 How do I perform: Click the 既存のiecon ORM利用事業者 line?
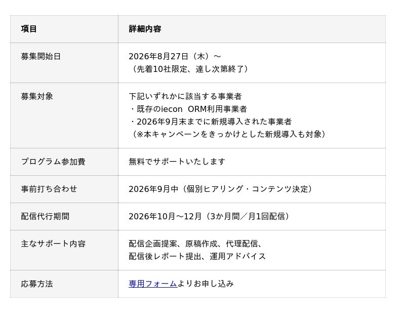188,109
